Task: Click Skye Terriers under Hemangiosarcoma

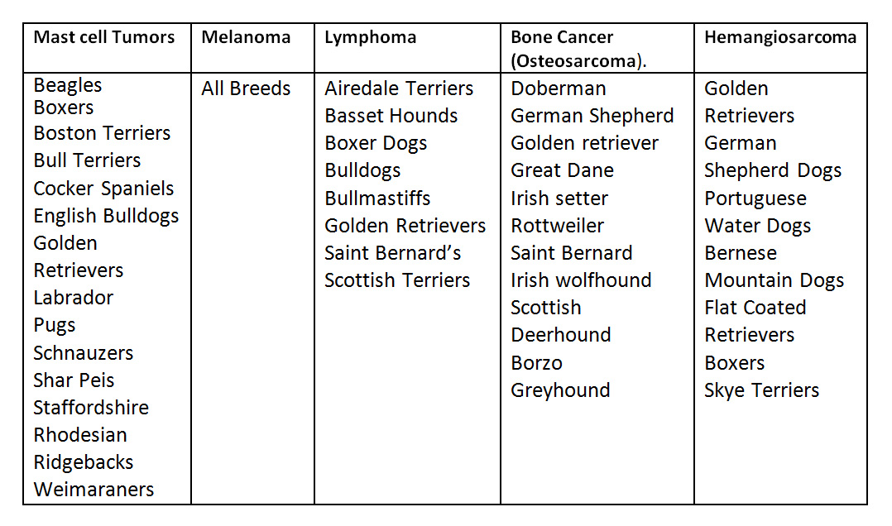Action: [x=762, y=390]
